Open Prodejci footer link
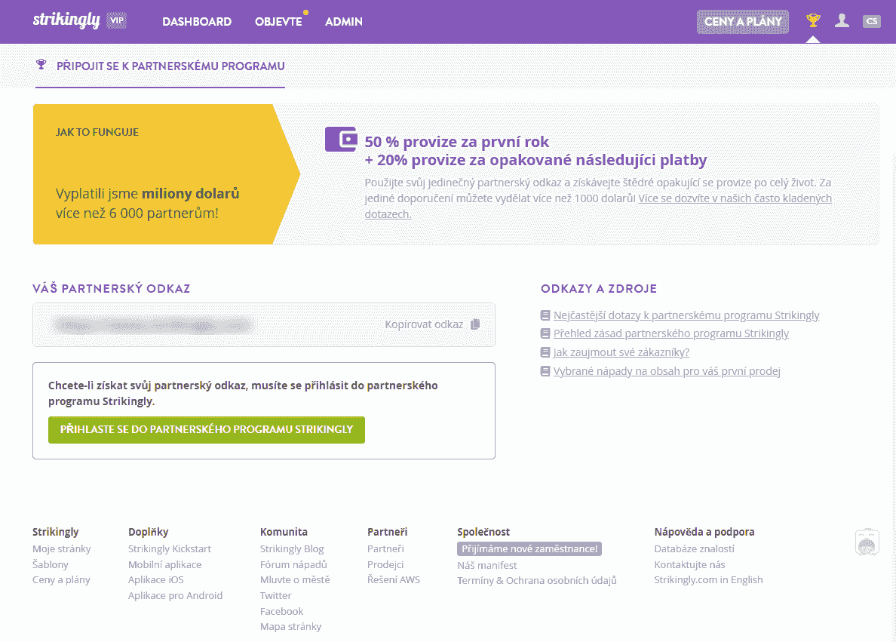The width and height of the screenshot is (896, 642). pos(385,564)
